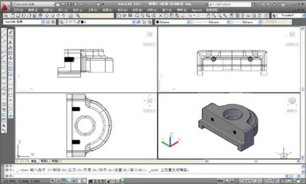Click the search binoculars icon
306x184 pixels.
tap(254, 5)
